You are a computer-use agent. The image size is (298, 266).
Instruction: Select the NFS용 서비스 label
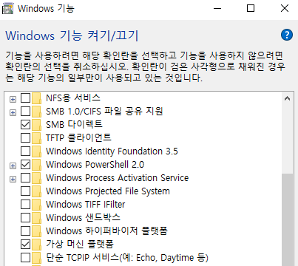pos(73,98)
